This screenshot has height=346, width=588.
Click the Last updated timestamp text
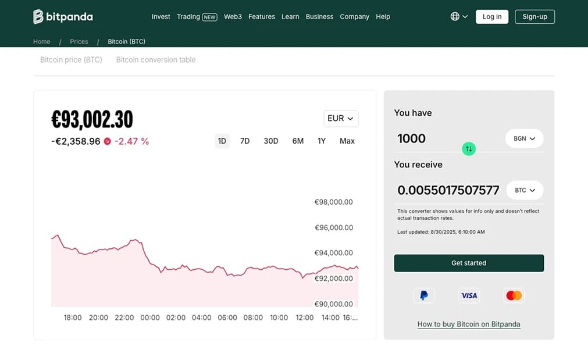[441, 231]
